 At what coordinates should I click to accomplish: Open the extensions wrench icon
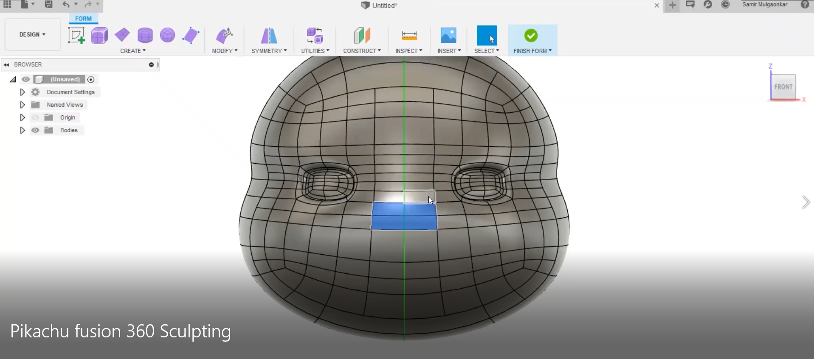click(708, 5)
